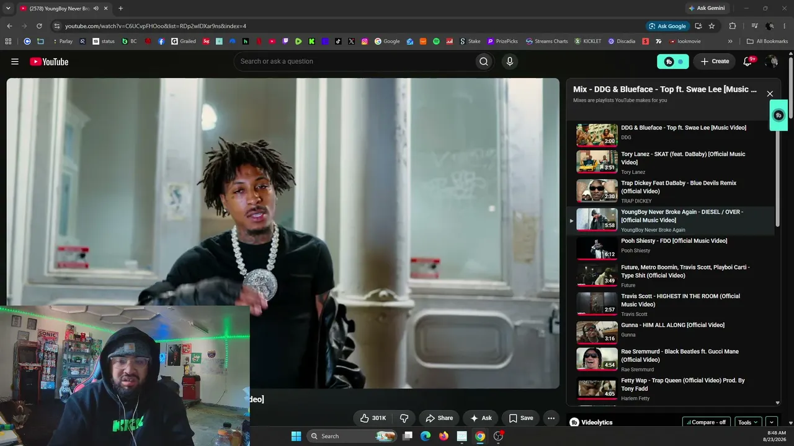794x446 pixels.
Task: Open the Spotify bookmark icon
Action: point(436,42)
